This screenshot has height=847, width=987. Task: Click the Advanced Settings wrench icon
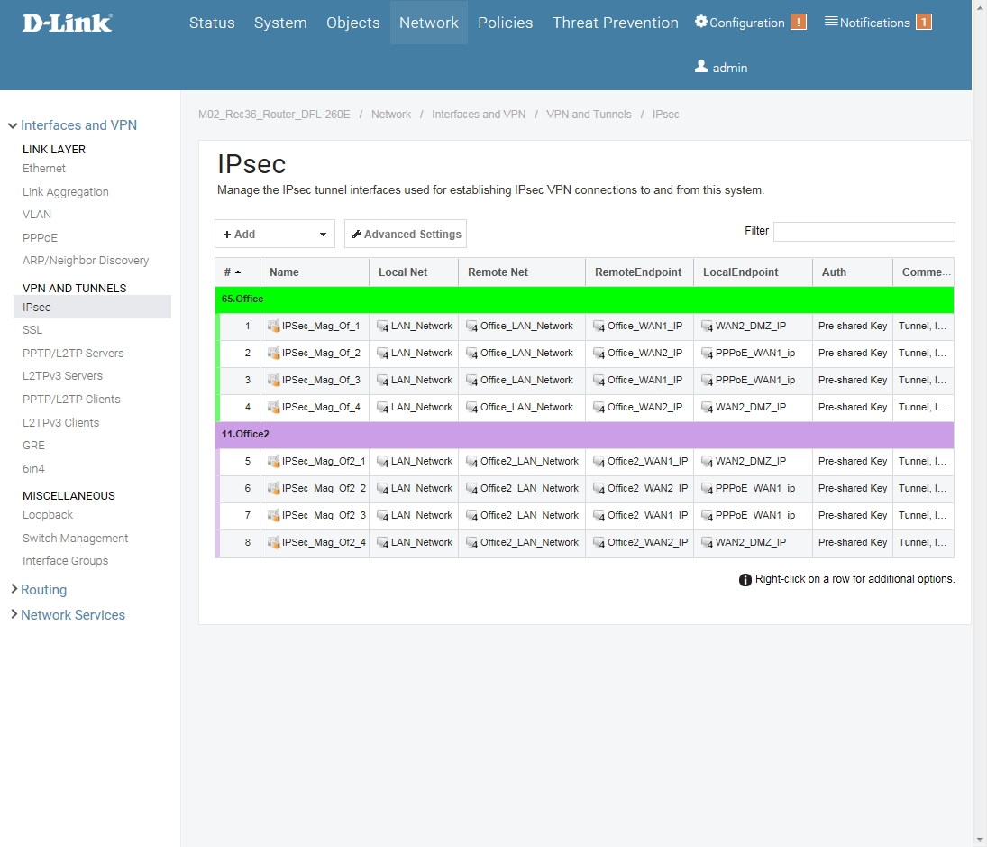357,235
